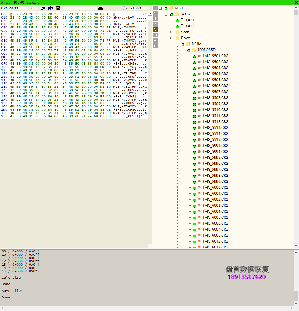
Task: Collapse the 100EOS5D folder node
Action: pos(183,50)
